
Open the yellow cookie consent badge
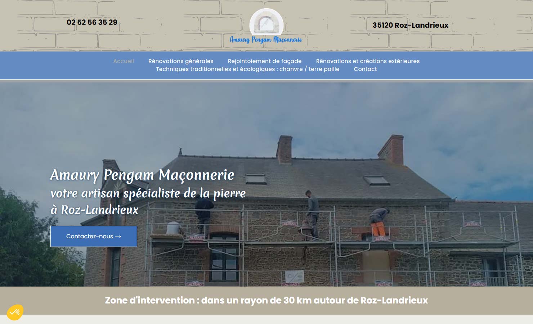pos(15,312)
